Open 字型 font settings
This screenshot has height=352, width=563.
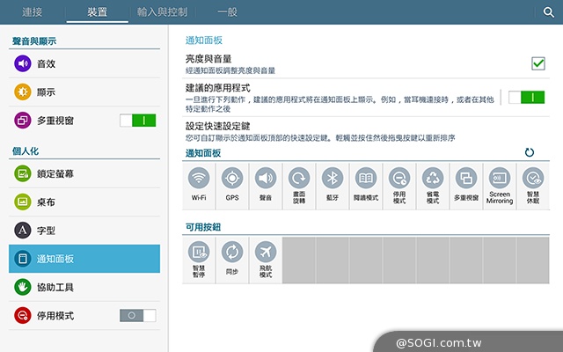84,231
